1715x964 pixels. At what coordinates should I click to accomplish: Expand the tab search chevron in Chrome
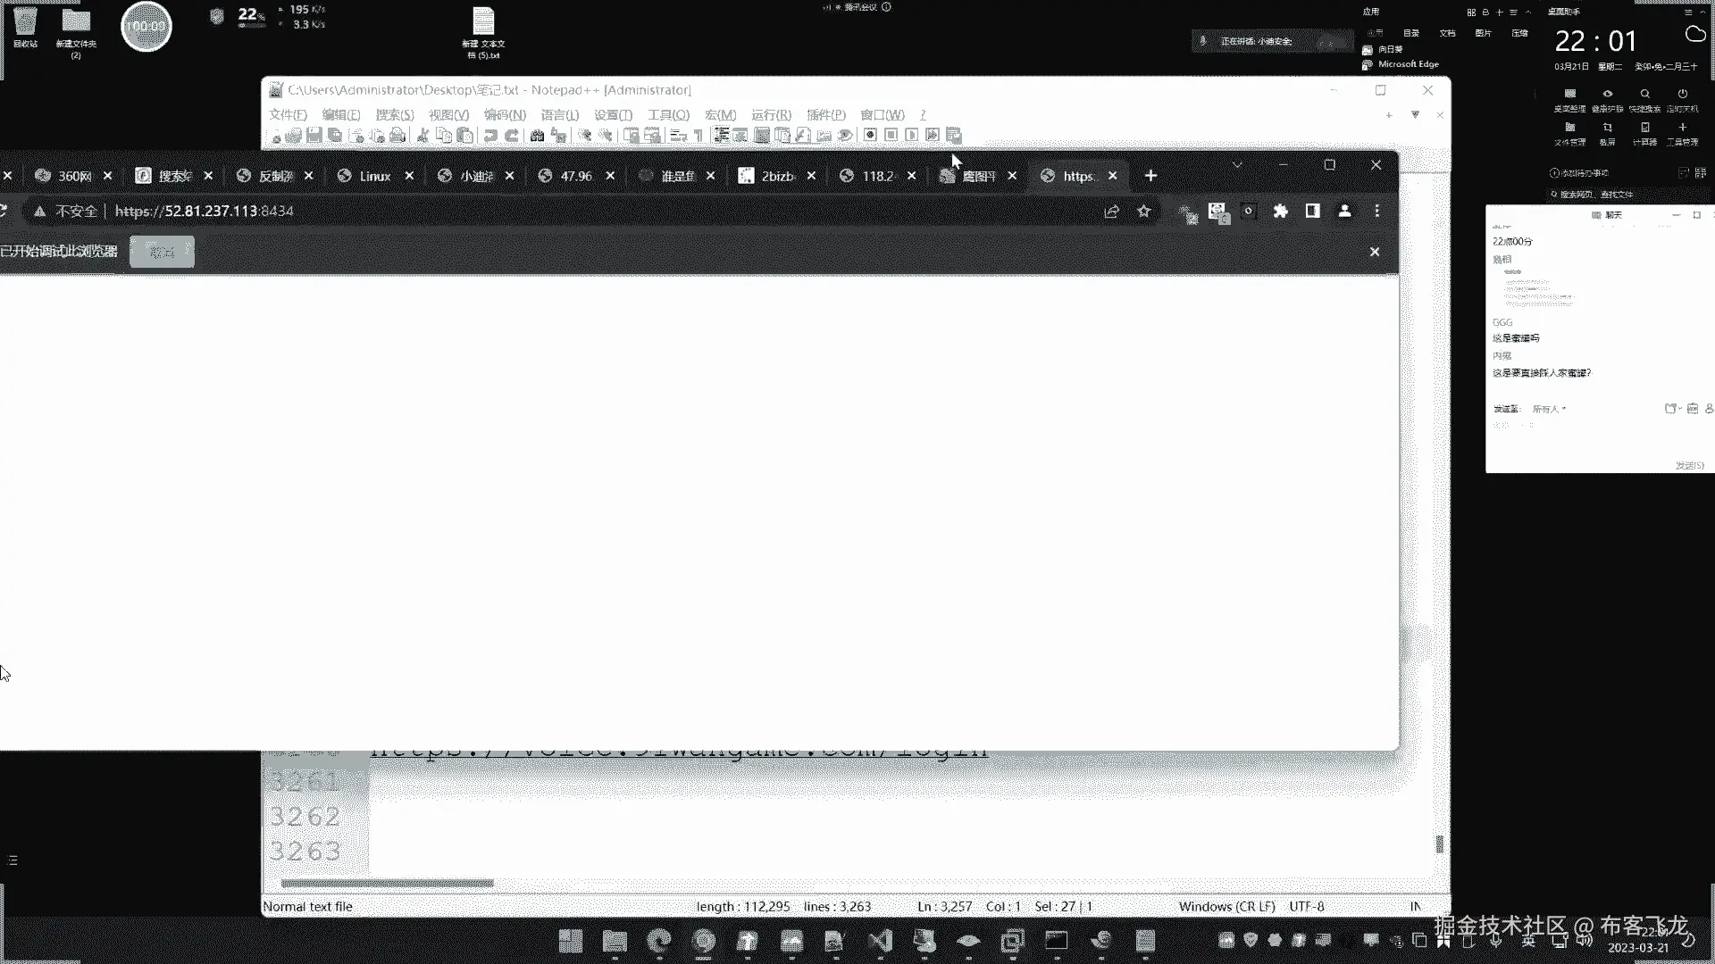click(1237, 165)
